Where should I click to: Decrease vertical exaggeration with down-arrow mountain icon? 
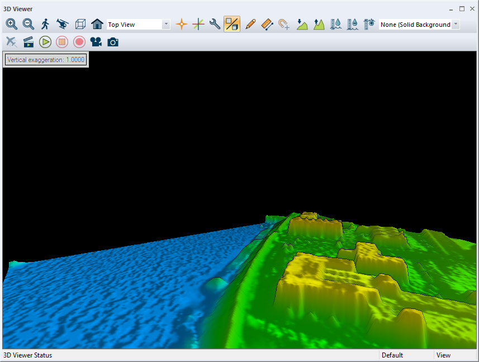pos(302,24)
